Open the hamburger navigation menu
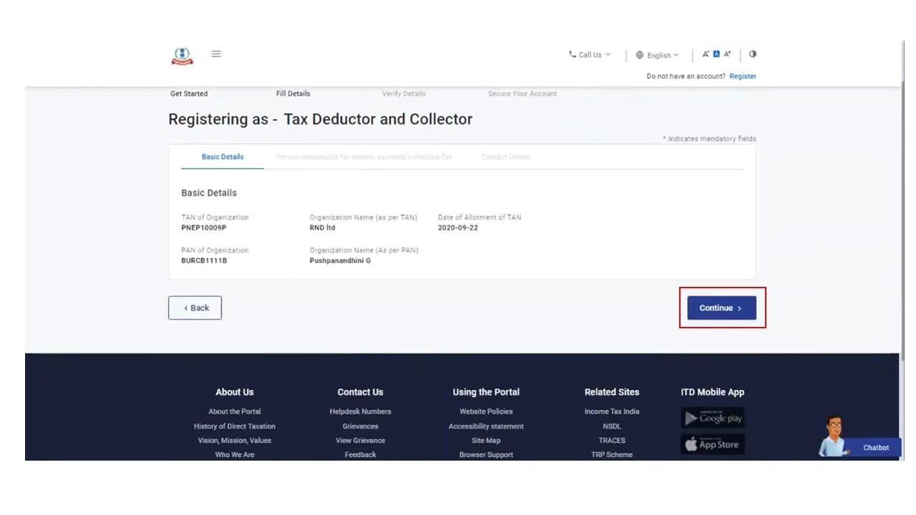The width and height of the screenshot is (916, 515). point(216,53)
